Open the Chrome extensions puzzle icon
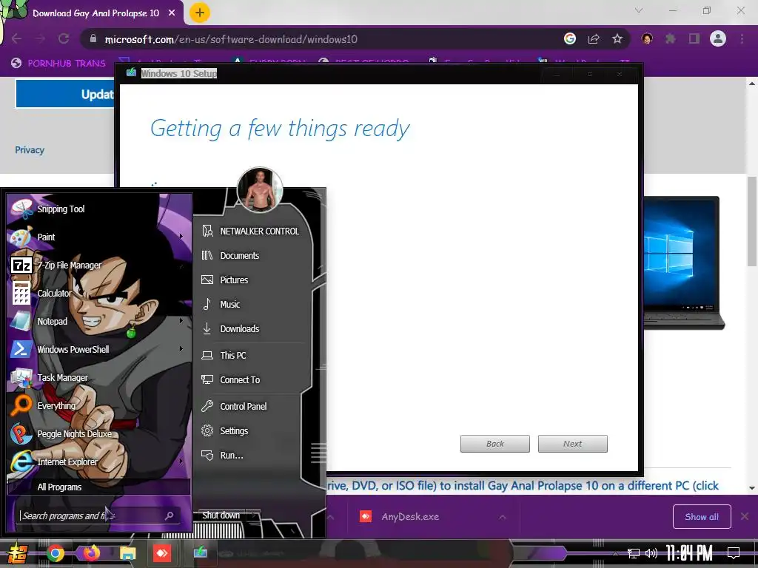 pos(670,38)
